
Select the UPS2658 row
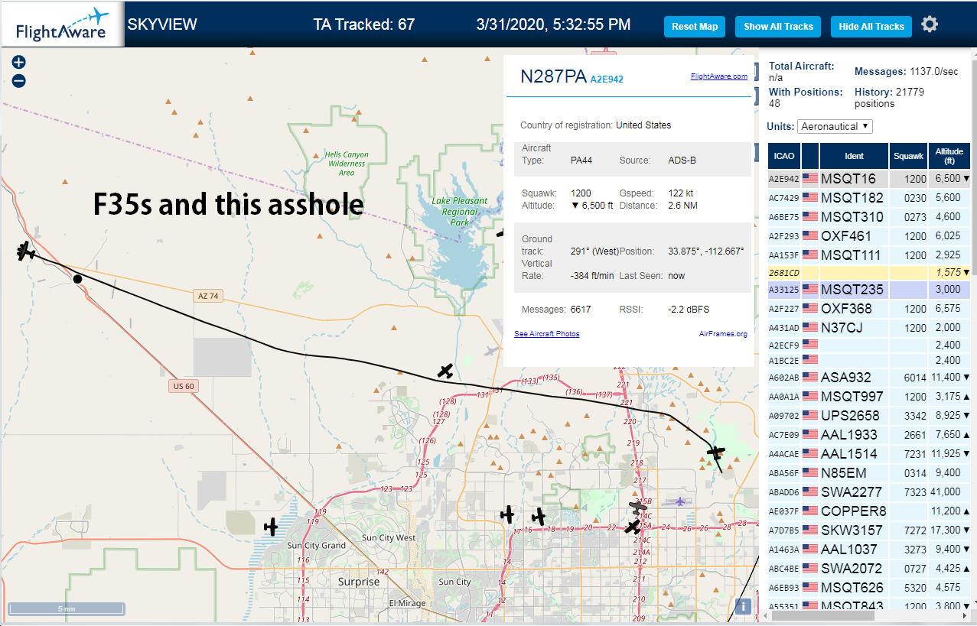[x=868, y=416]
